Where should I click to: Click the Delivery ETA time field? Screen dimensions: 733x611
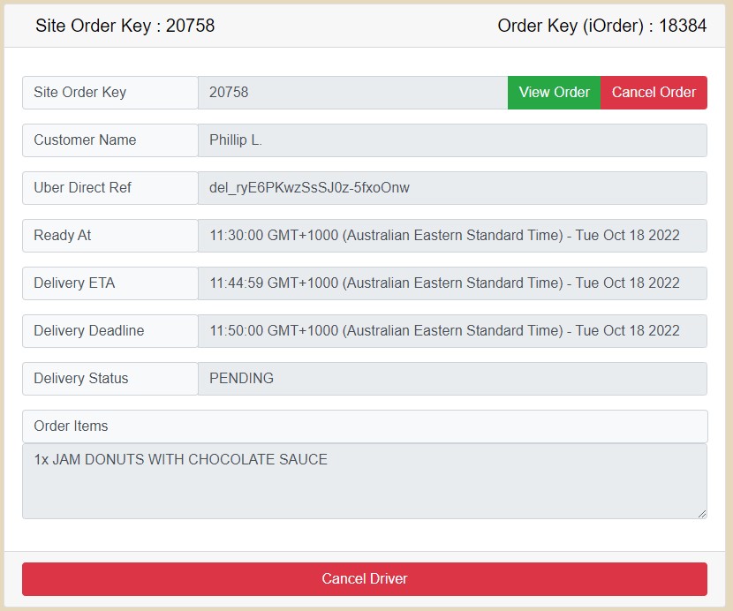click(452, 283)
